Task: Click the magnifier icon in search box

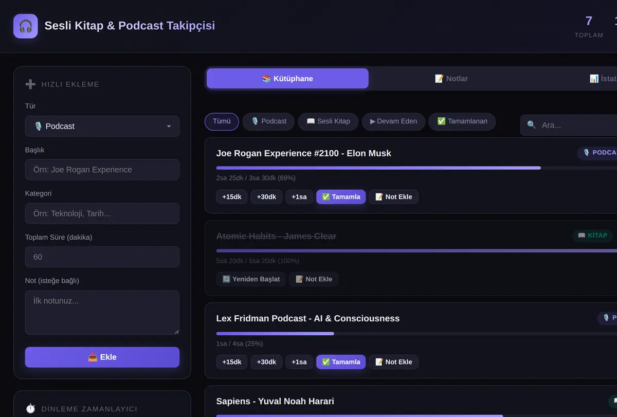Action: [x=532, y=125]
